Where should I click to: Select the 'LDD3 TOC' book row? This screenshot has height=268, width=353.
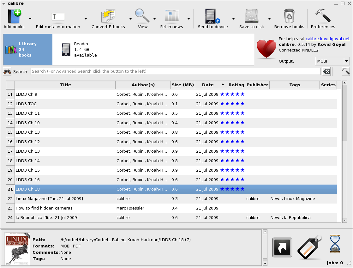(x=176, y=104)
